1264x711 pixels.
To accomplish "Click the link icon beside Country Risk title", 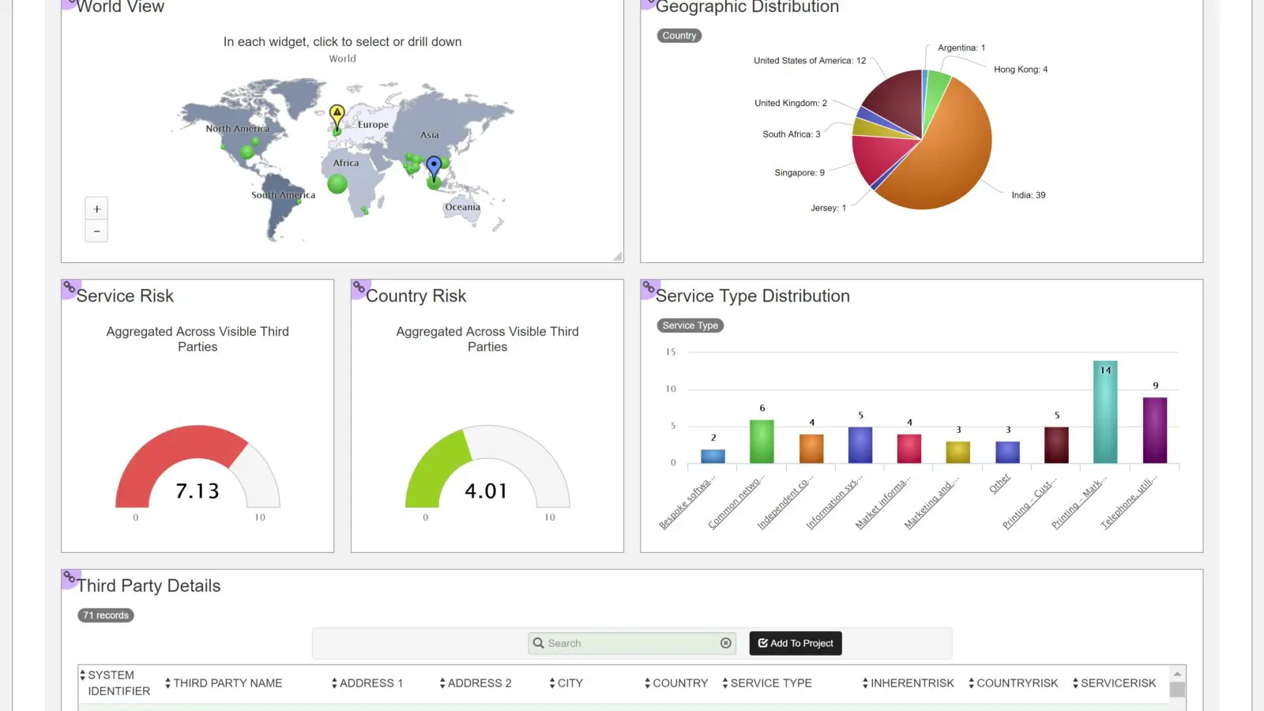I will pos(359,287).
